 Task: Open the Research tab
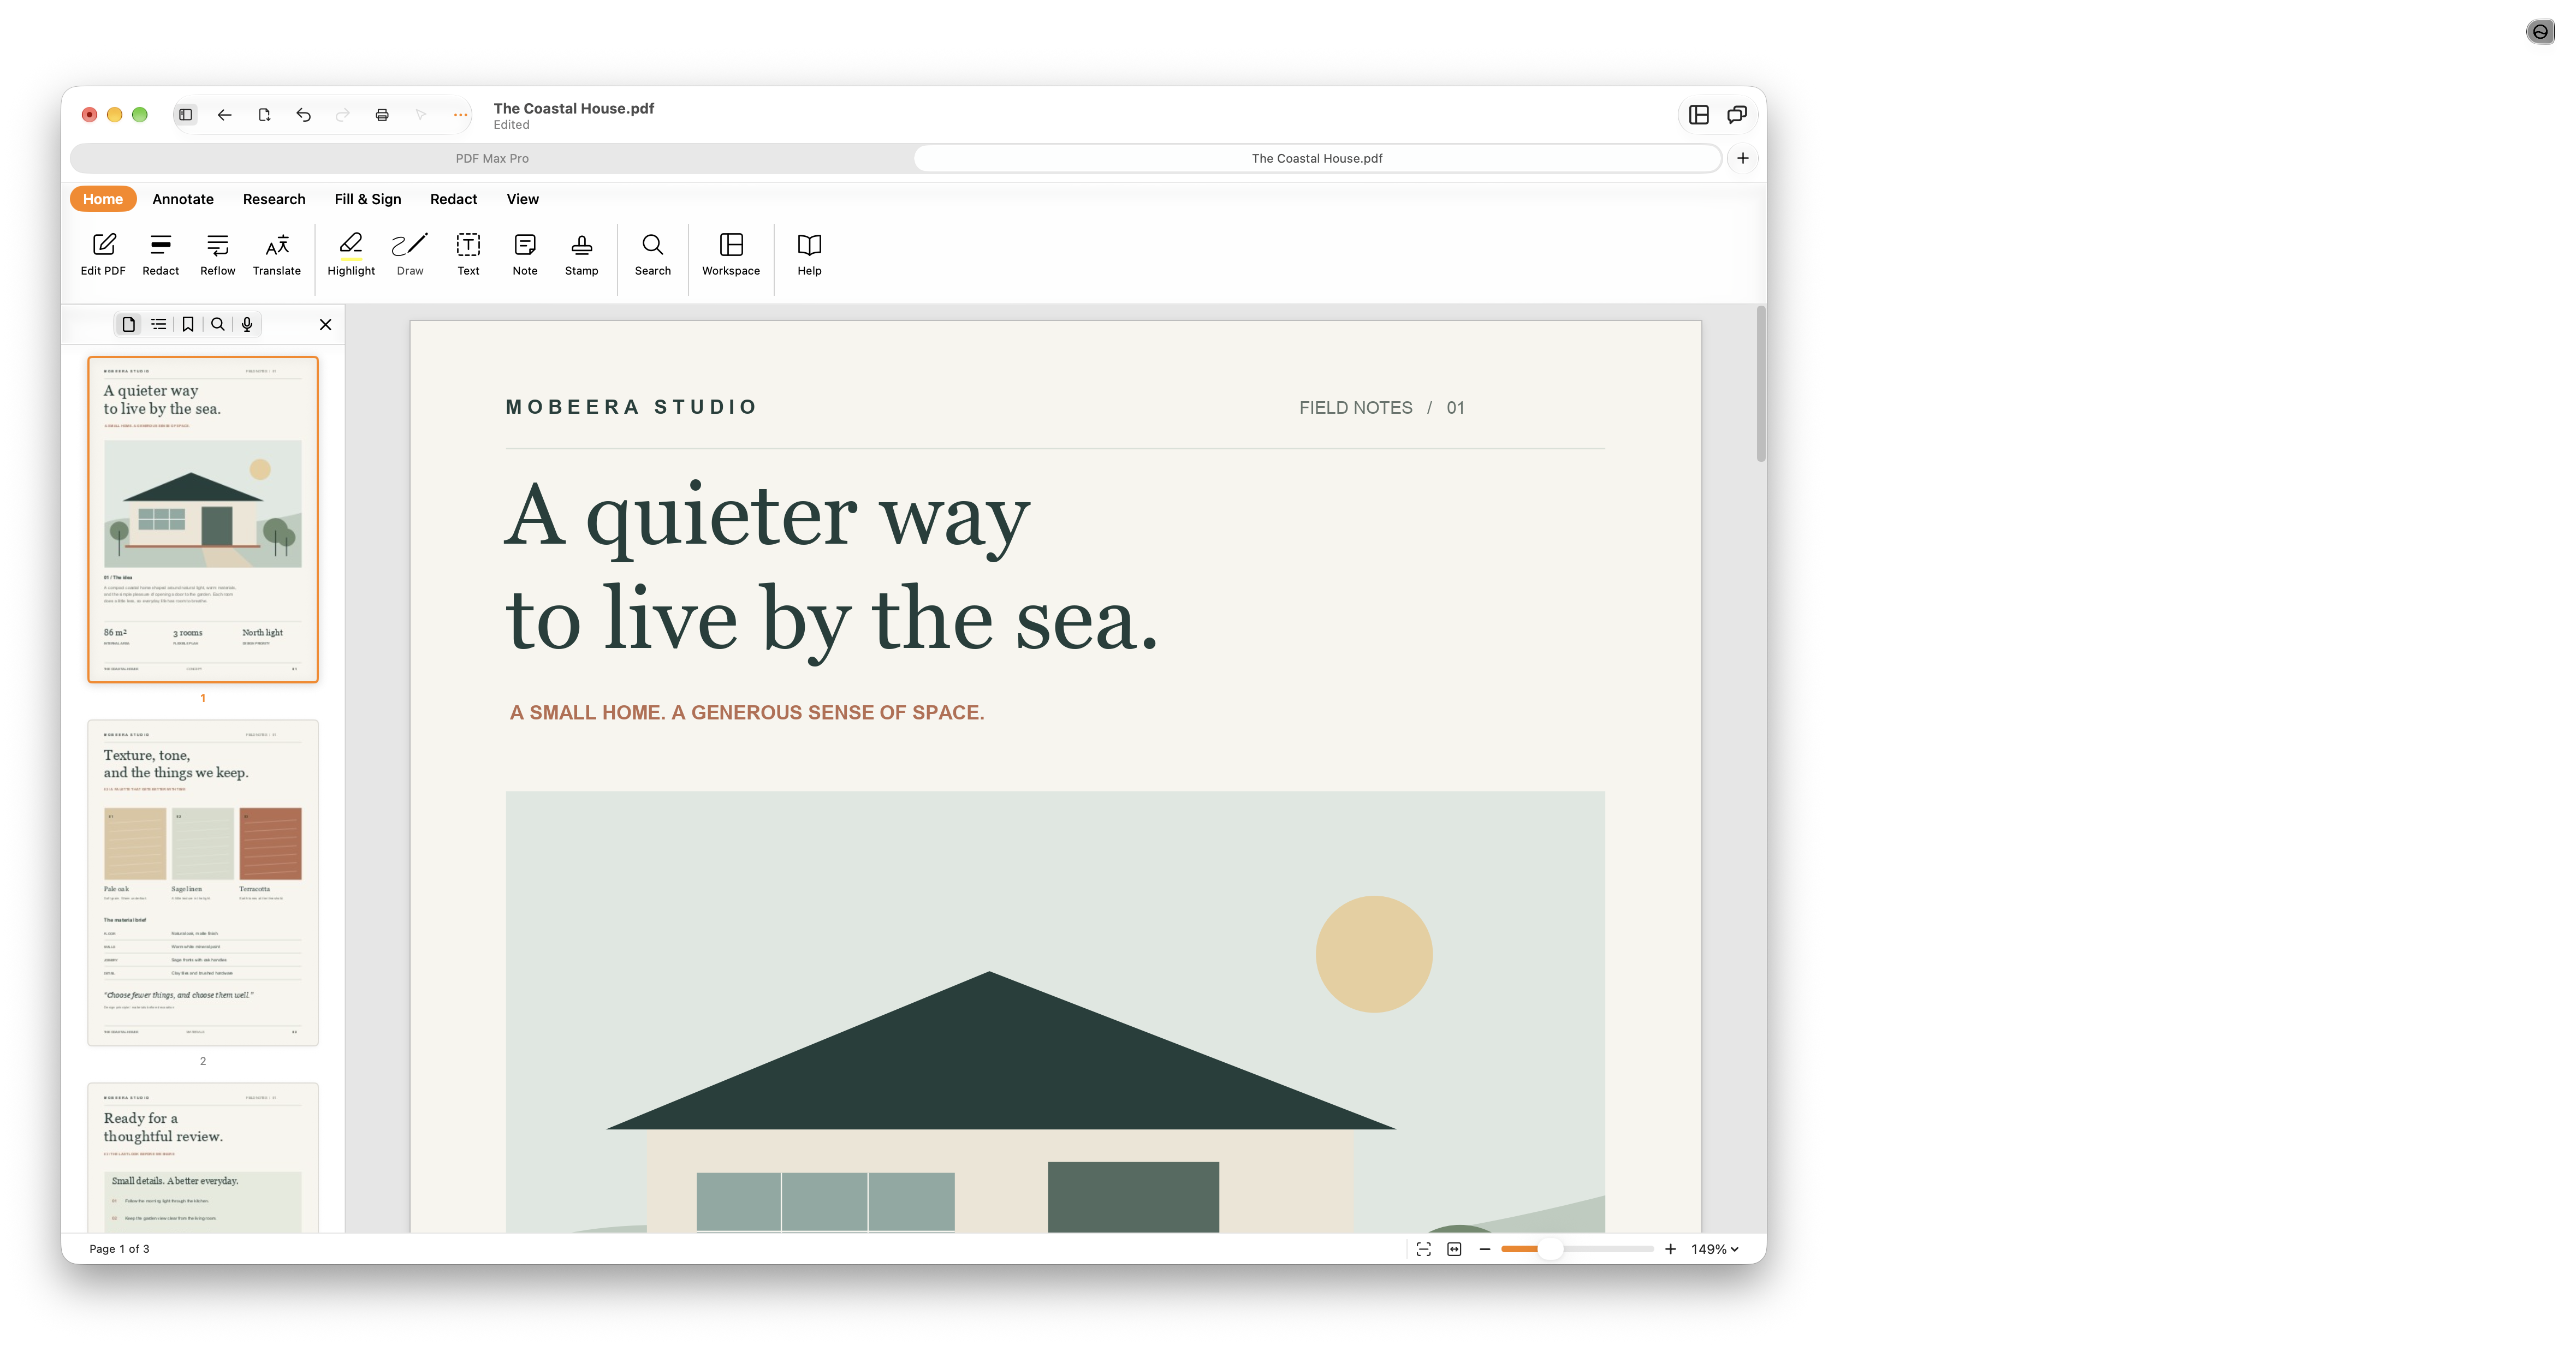[274, 199]
